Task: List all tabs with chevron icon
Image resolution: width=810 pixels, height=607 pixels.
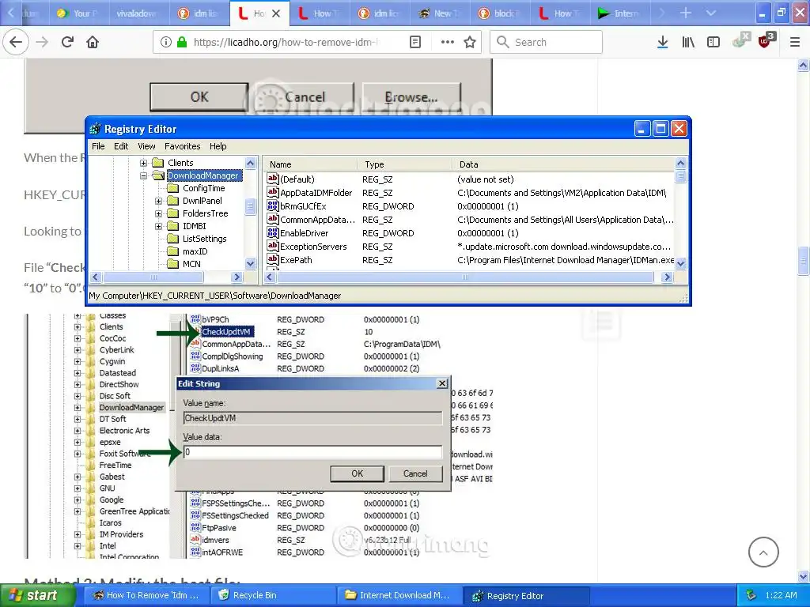Action: click(711, 13)
